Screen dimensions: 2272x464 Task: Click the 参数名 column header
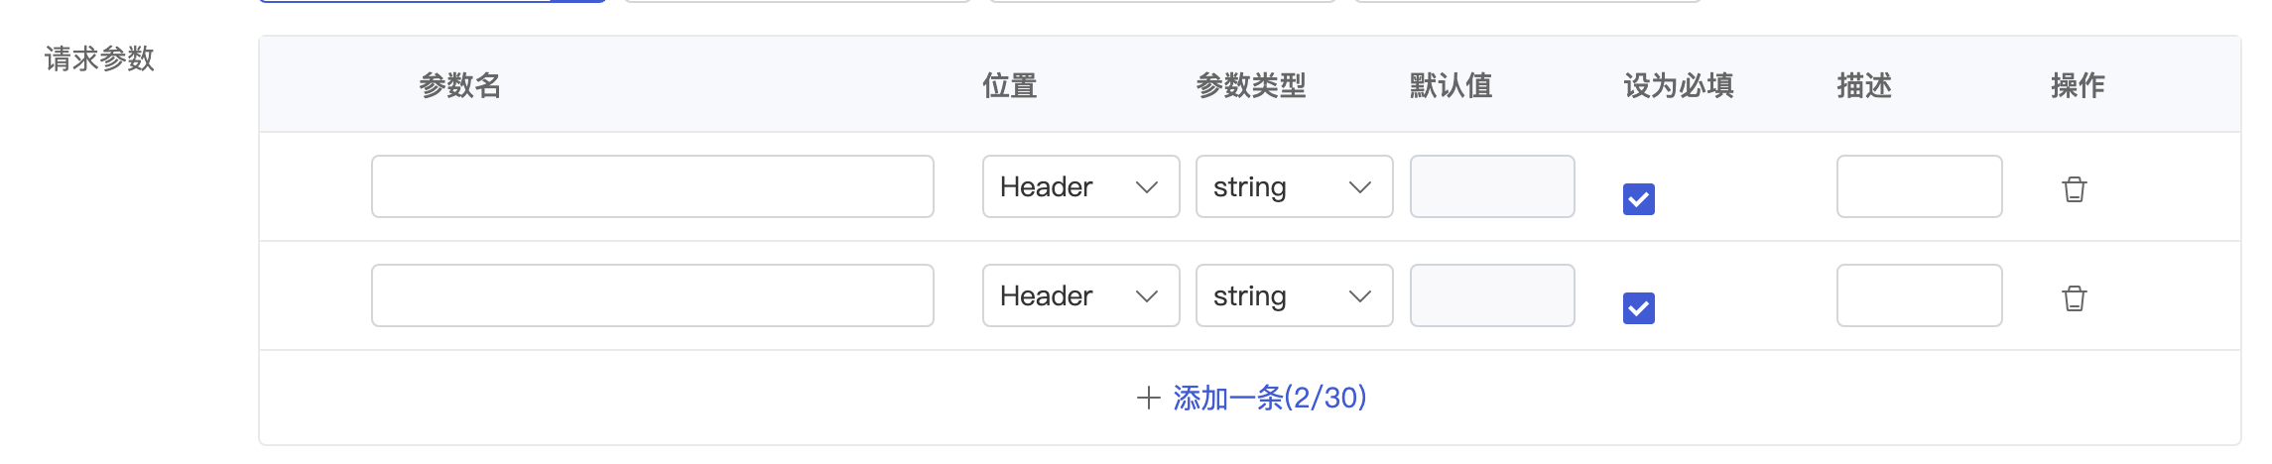click(459, 85)
